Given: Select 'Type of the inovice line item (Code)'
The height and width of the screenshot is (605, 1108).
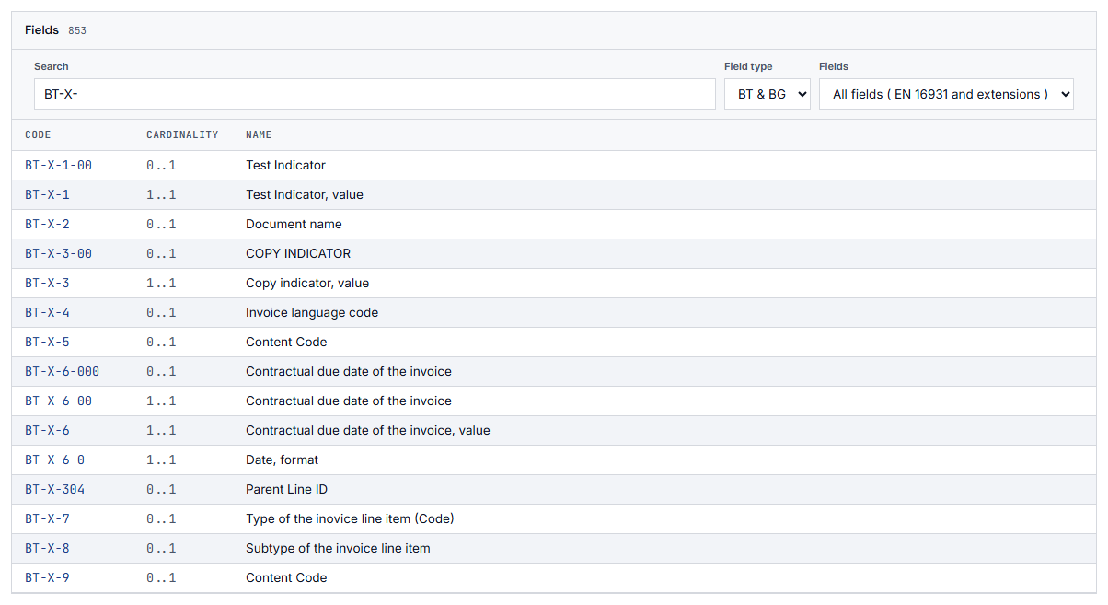Looking at the screenshot, I should pos(350,519).
